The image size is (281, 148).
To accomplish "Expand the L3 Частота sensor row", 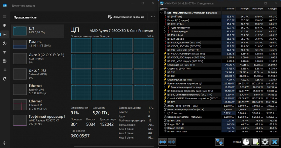I will (165, 113).
